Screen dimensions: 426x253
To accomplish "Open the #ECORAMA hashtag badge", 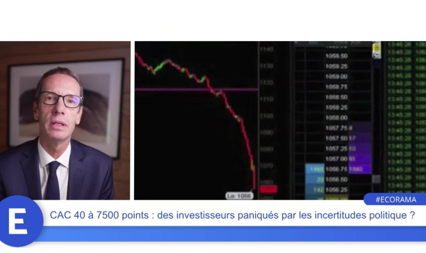I will click(x=395, y=199).
